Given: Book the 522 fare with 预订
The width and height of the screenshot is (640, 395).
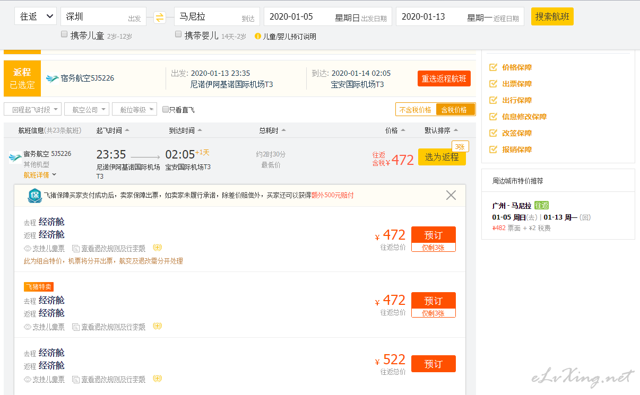Looking at the screenshot, I should 434,364.
